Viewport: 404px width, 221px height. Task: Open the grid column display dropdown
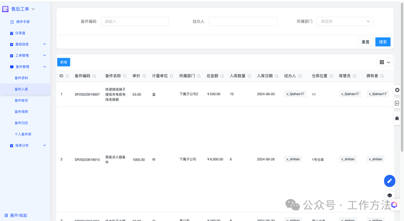click(x=385, y=62)
